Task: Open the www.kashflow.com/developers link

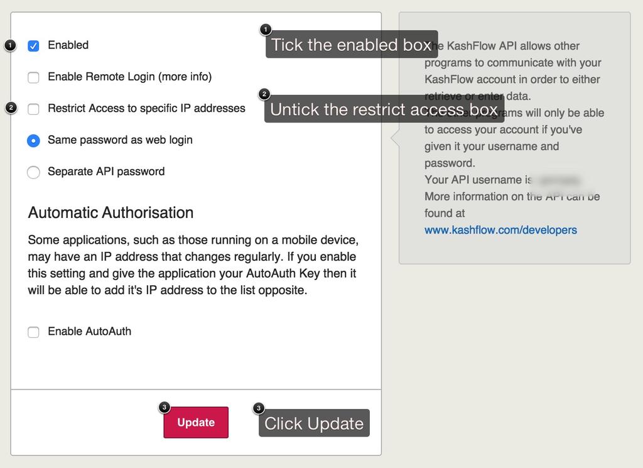Action: [500, 230]
